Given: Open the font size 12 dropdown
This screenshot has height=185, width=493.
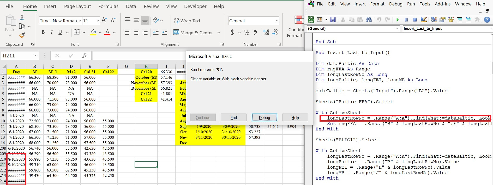Looking at the screenshot, I should pos(98,21).
